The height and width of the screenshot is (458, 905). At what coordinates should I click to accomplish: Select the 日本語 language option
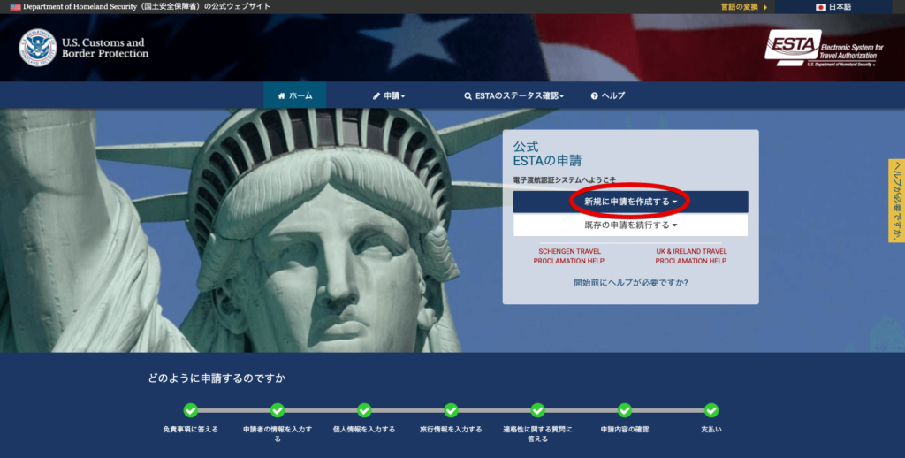point(833,7)
